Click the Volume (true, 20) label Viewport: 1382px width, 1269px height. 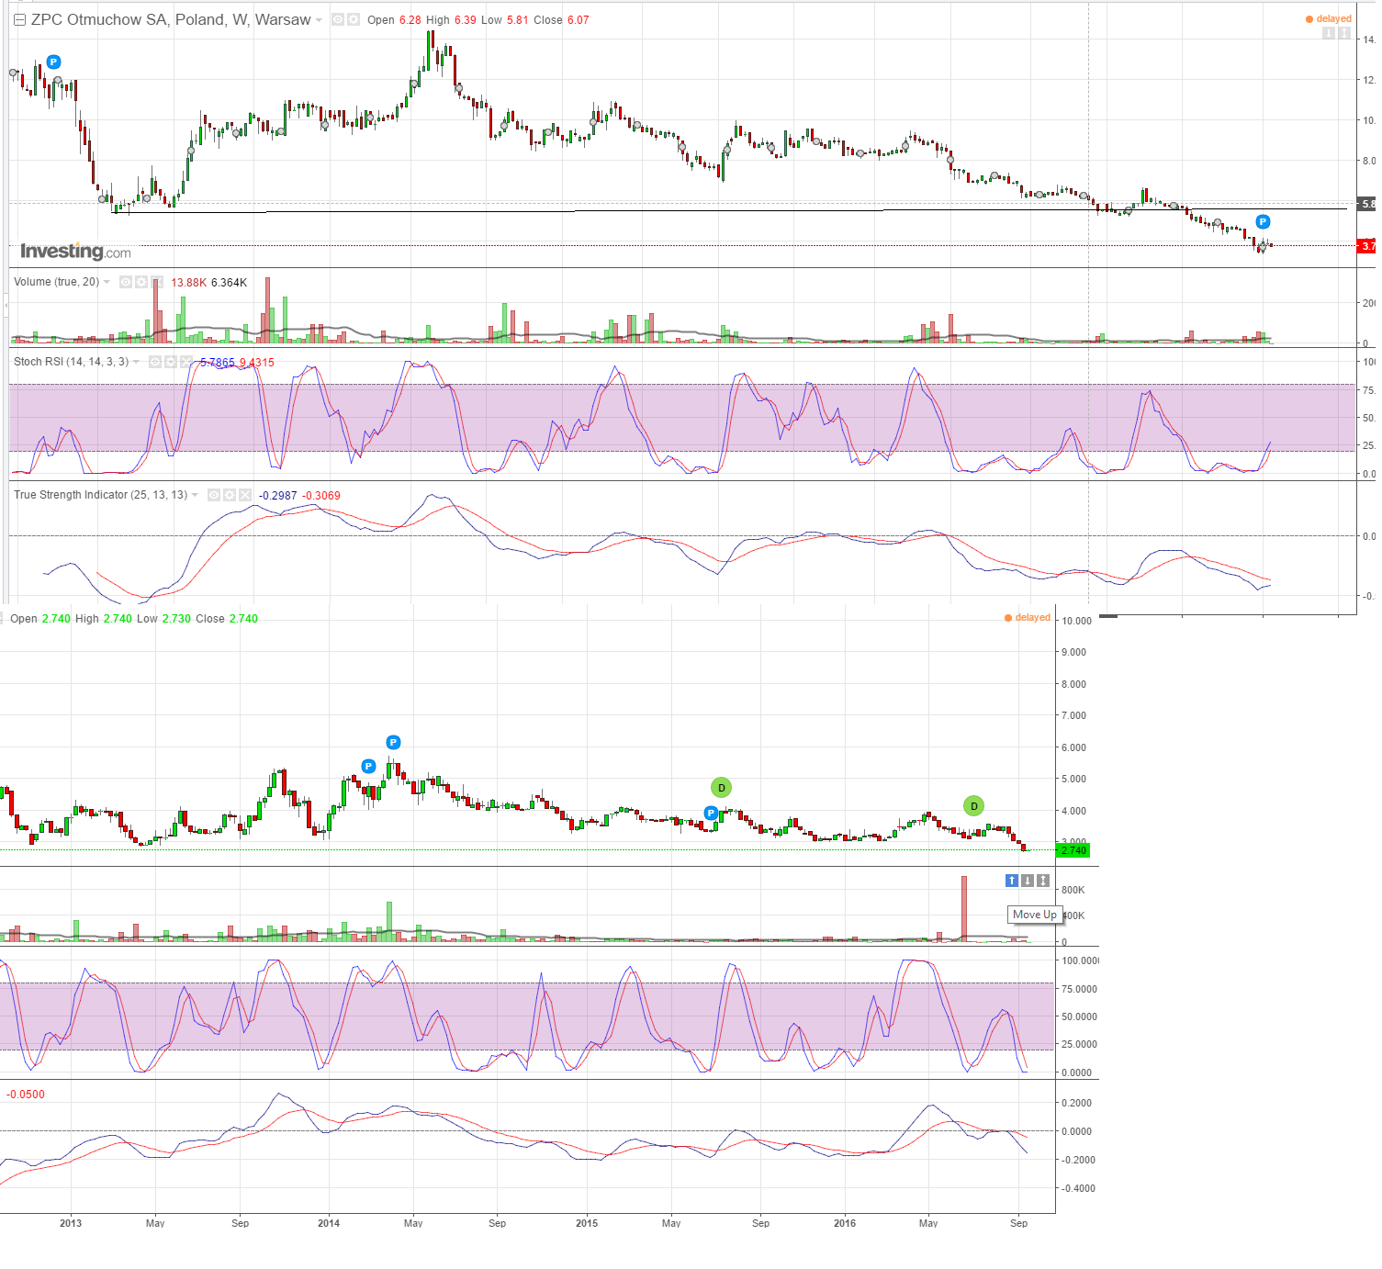pos(56,282)
